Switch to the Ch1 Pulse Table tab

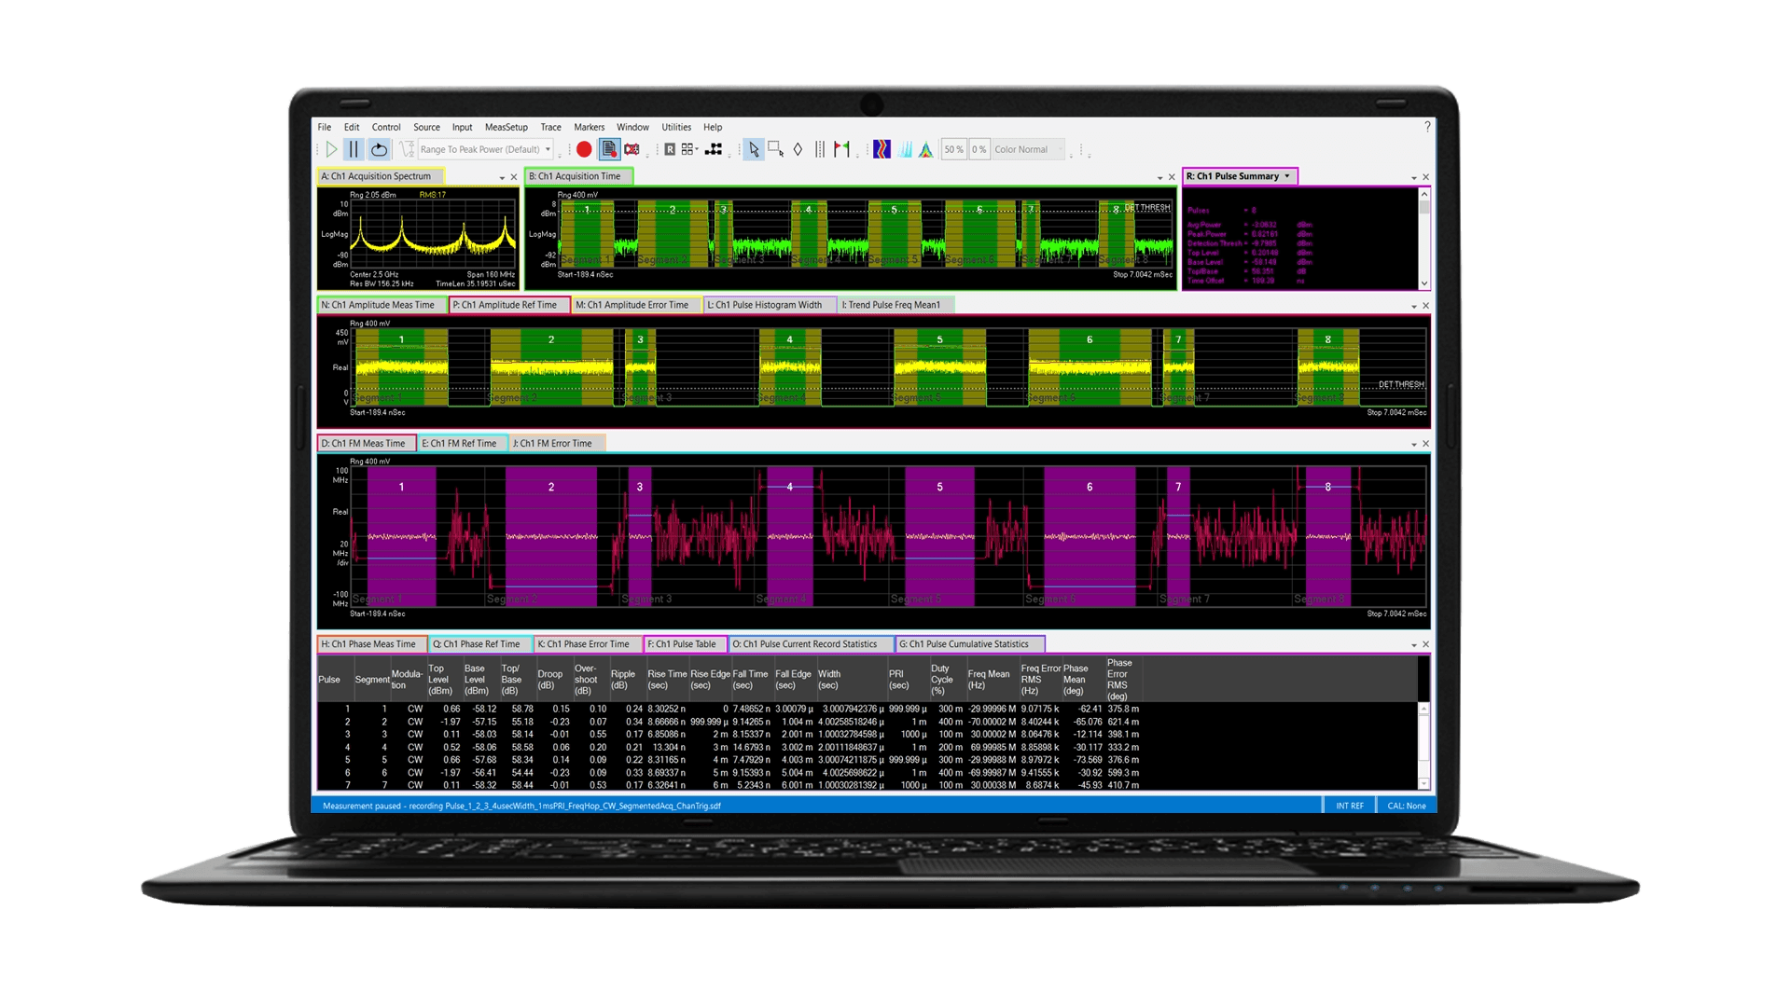684,643
